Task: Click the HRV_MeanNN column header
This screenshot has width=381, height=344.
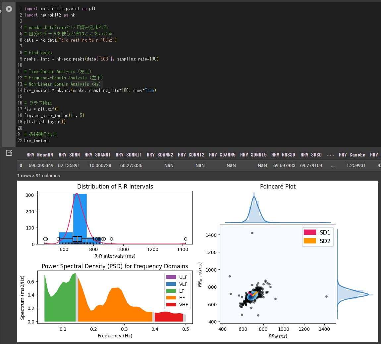Action: coord(40,155)
